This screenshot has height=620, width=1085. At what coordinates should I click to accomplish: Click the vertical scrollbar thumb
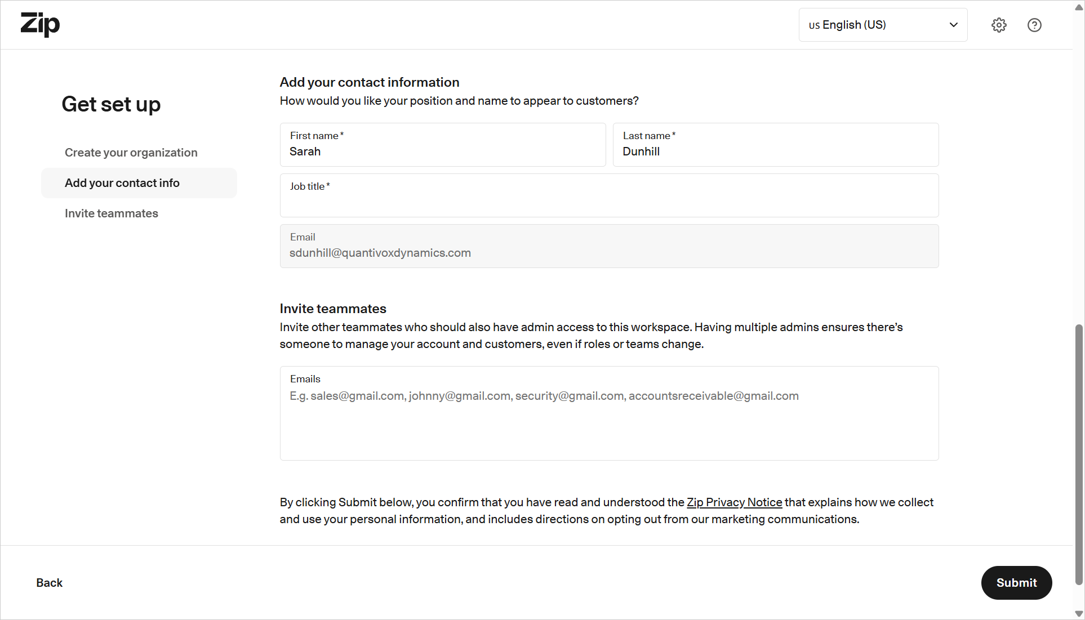[1079, 454]
